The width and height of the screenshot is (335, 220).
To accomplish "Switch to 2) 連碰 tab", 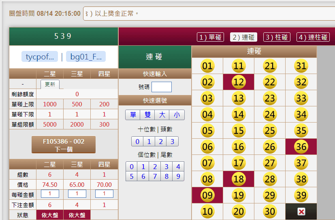I will [243, 37].
